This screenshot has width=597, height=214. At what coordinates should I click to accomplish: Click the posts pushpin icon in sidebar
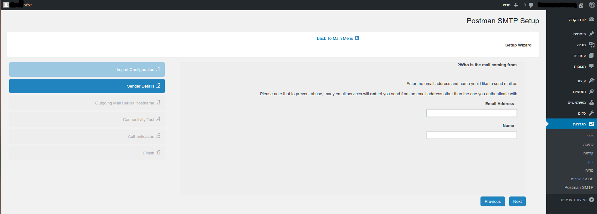point(592,34)
